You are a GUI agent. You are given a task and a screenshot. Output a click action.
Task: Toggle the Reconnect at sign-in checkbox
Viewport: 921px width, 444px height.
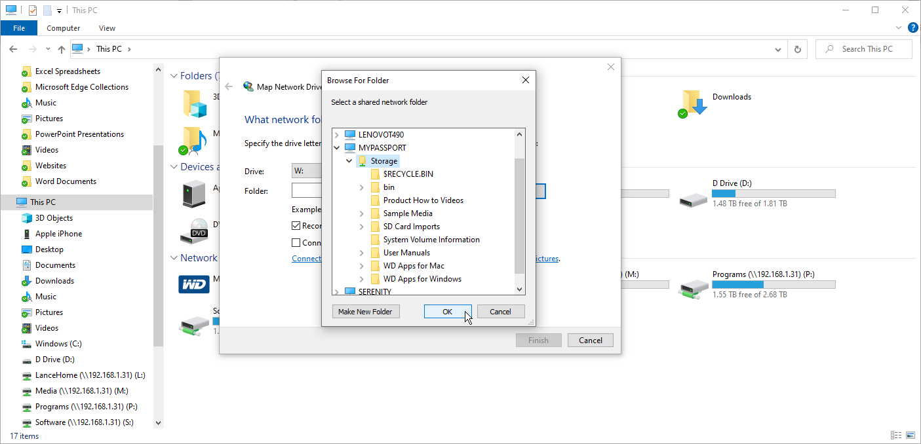(296, 226)
